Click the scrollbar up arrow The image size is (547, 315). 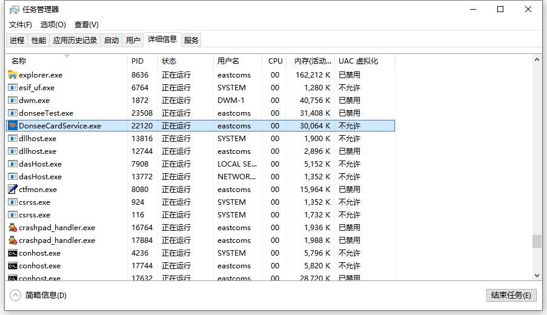point(537,60)
